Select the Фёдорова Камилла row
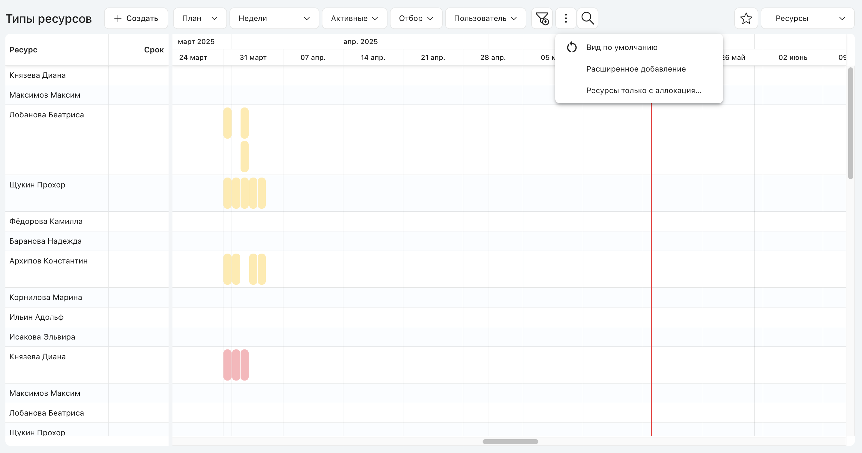Screen dimensions: 862x453 tap(87, 221)
